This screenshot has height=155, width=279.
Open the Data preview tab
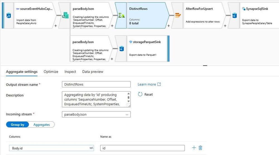[x=93, y=72]
